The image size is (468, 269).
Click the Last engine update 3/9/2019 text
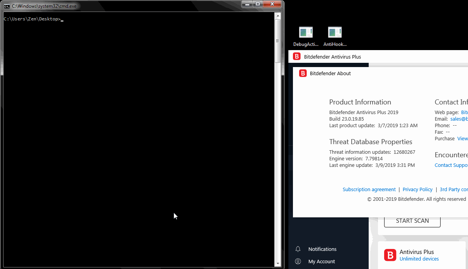(372, 165)
